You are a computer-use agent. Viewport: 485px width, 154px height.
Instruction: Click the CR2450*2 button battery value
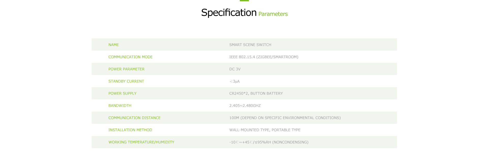pyautogui.click(x=256, y=94)
